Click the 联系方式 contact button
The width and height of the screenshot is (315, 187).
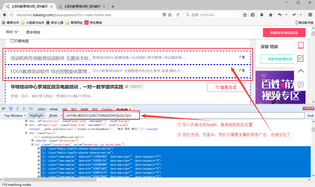226,87
